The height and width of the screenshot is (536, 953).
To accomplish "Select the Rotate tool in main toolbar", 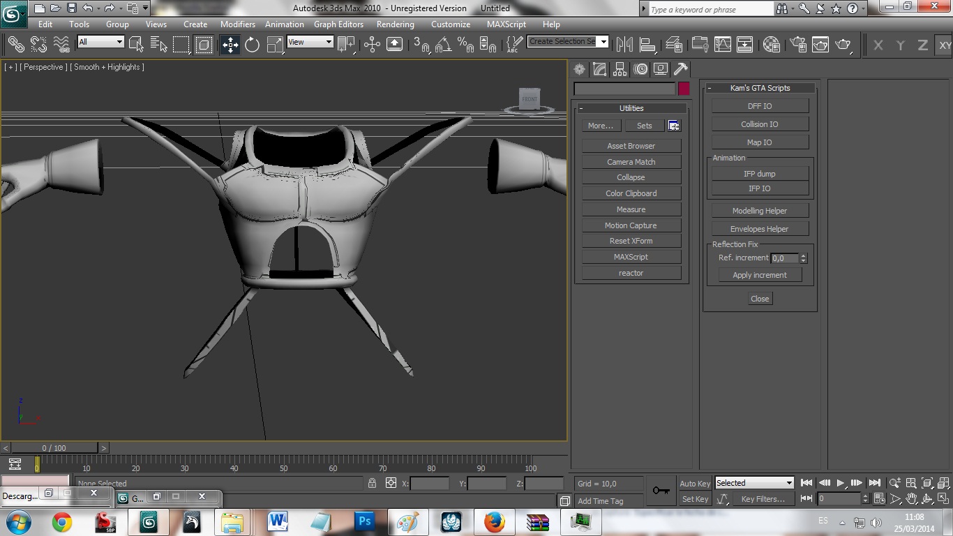I will click(252, 45).
